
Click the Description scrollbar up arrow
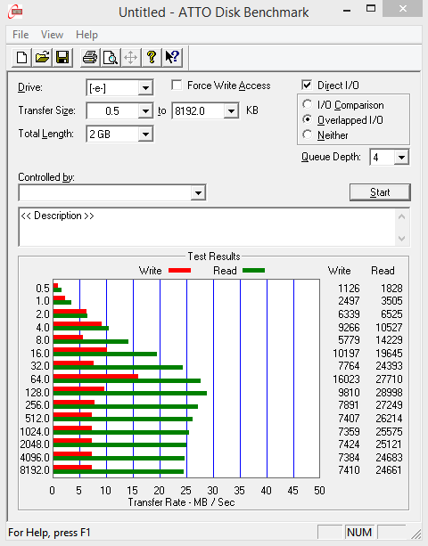pos(401,216)
